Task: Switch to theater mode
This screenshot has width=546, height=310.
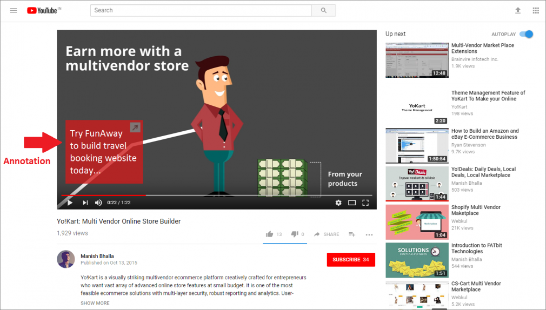Action: click(352, 203)
